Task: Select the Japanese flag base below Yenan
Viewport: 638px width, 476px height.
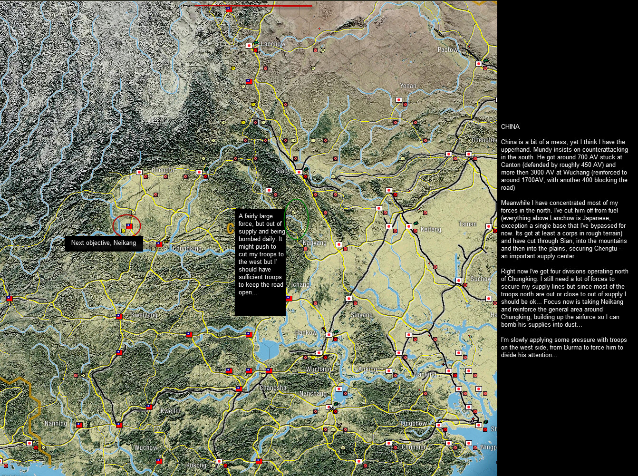Action: click(399, 100)
